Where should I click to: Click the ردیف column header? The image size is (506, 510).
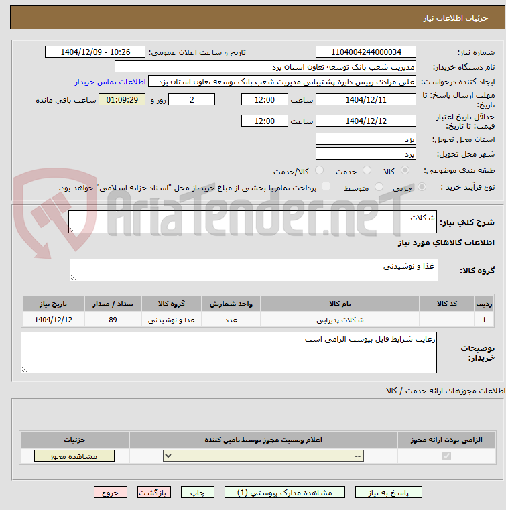pos(484,304)
